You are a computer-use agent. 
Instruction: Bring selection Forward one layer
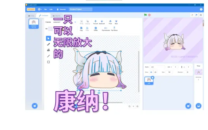pos(95,22)
